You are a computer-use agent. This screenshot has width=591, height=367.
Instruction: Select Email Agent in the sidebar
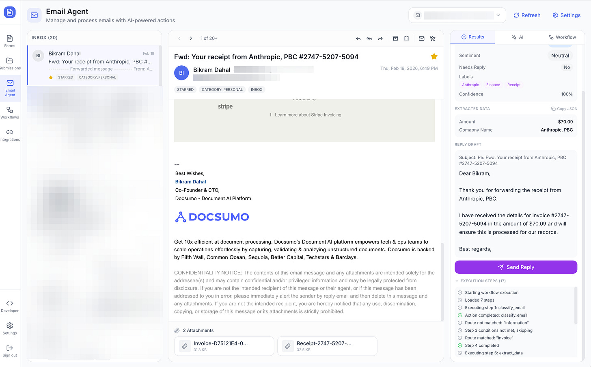coord(10,88)
